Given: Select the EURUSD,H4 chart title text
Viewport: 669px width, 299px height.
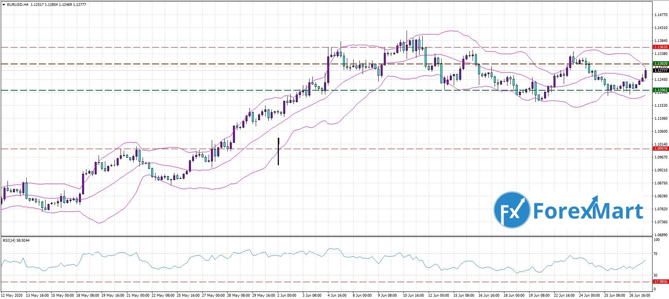Looking at the screenshot, I should click(x=18, y=4).
